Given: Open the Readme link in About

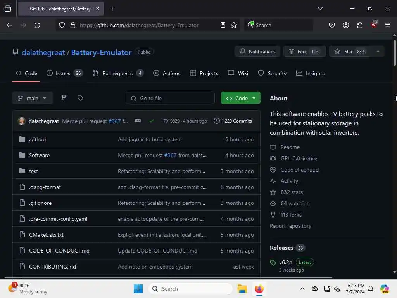Looking at the screenshot, I should 290,147.
